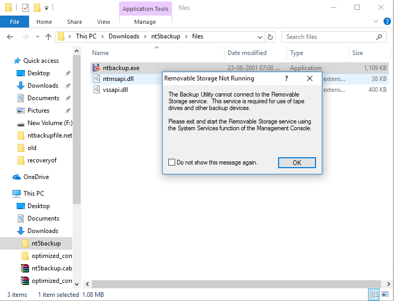Image resolution: width=394 pixels, height=301 pixels.
Task: Open Documents under Quick access
Action: pos(44,98)
